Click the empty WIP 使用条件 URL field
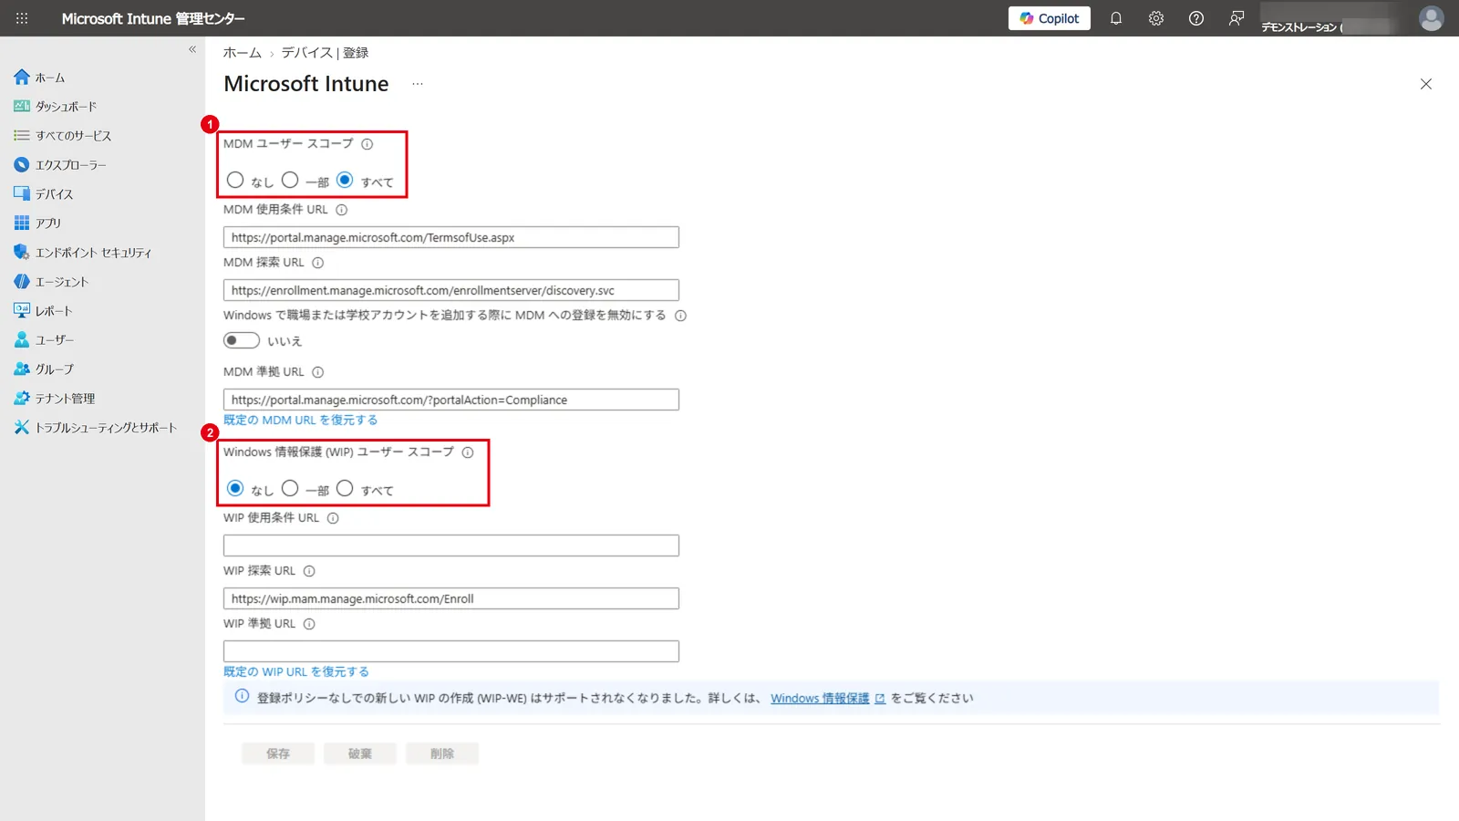Viewport: 1459px width, 821px height. (451, 546)
